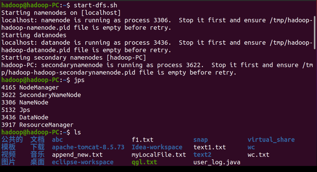Click the virtual_share directory listing
This screenshot has width=317, height=172.
[271, 140]
